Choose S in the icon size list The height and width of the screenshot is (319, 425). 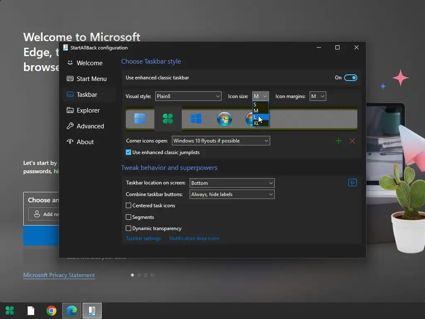tap(261, 104)
